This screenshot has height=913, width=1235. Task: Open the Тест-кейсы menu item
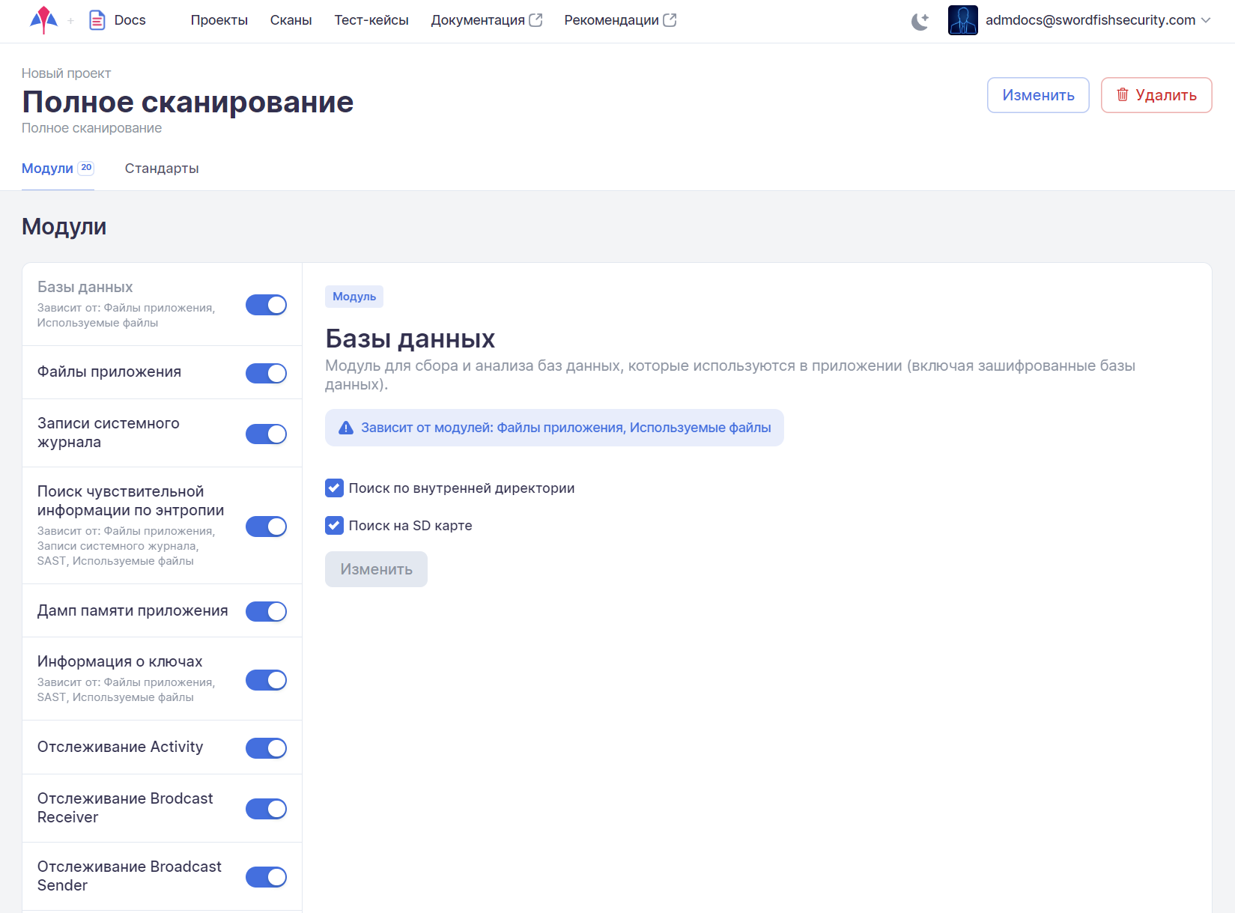click(371, 20)
